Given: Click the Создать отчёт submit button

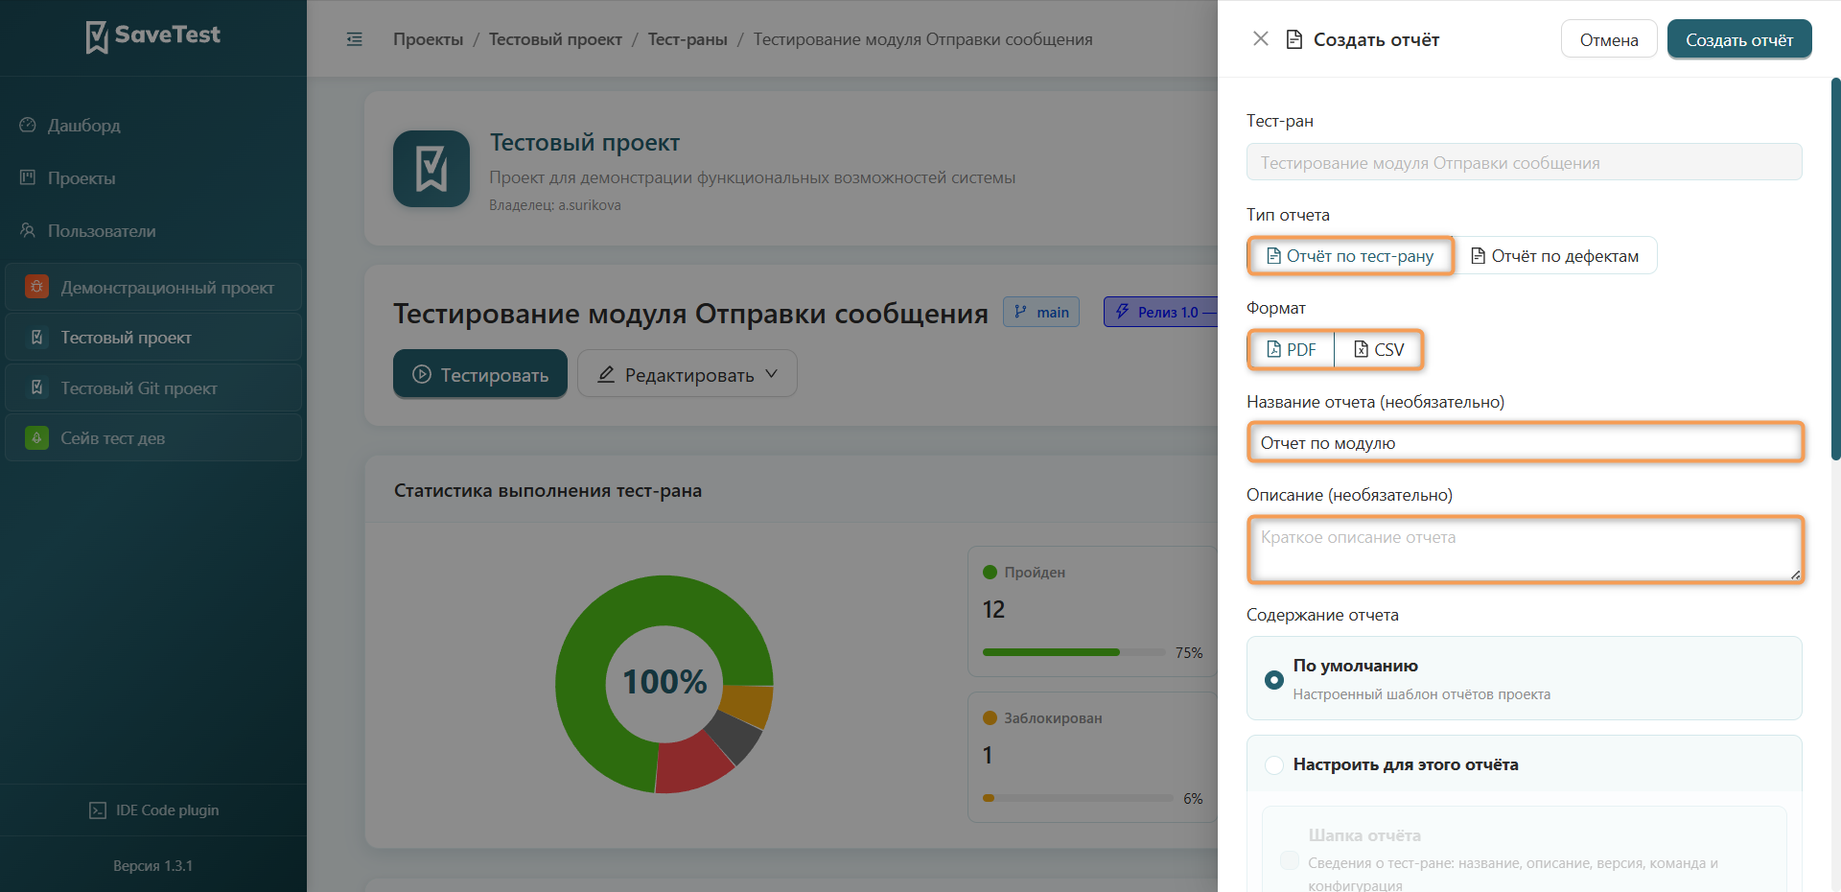Looking at the screenshot, I should click(x=1739, y=39).
